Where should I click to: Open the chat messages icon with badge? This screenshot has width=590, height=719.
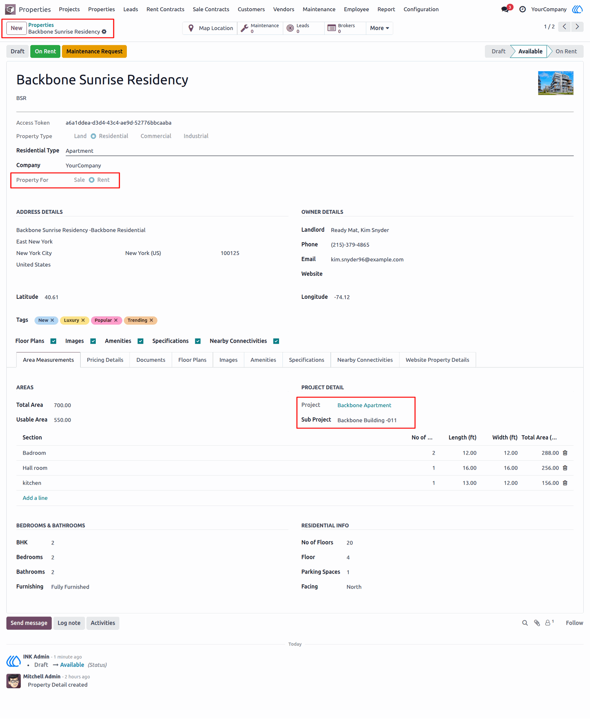click(x=505, y=9)
